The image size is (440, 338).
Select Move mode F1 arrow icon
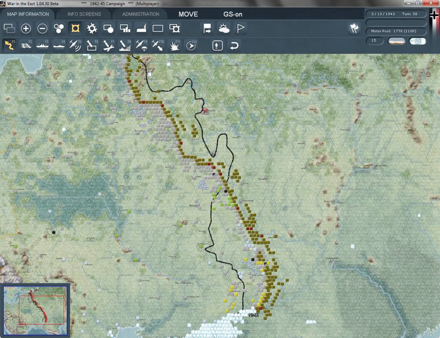9,45
